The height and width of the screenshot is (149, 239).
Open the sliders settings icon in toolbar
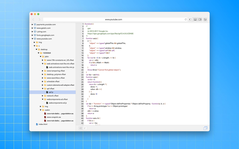point(205,20)
